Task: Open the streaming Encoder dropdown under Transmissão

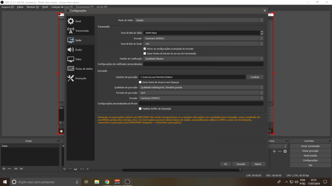Action: (x=203, y=38)
